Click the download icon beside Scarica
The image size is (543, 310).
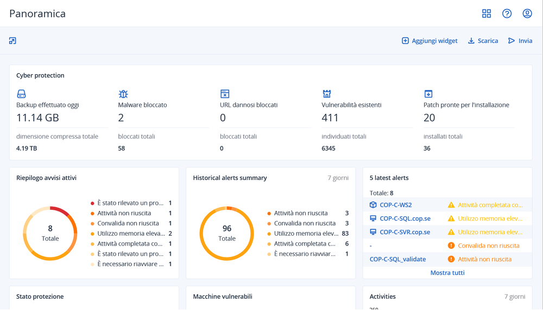pos(471,41)
